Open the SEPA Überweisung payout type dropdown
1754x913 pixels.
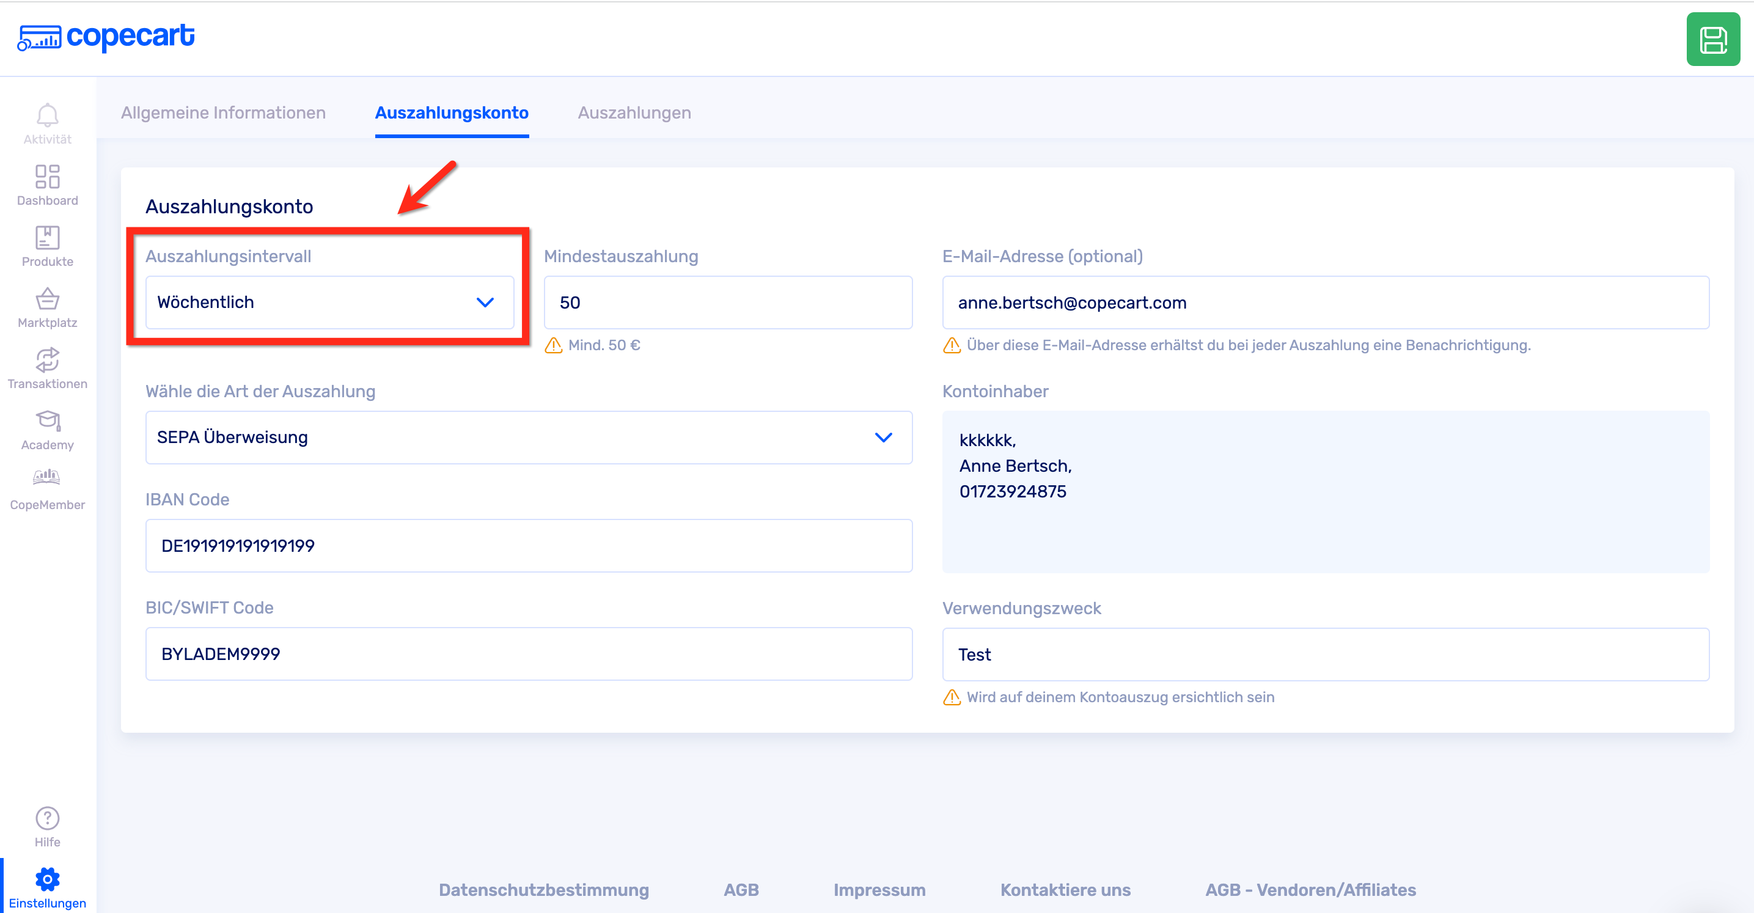coord(527,437)
